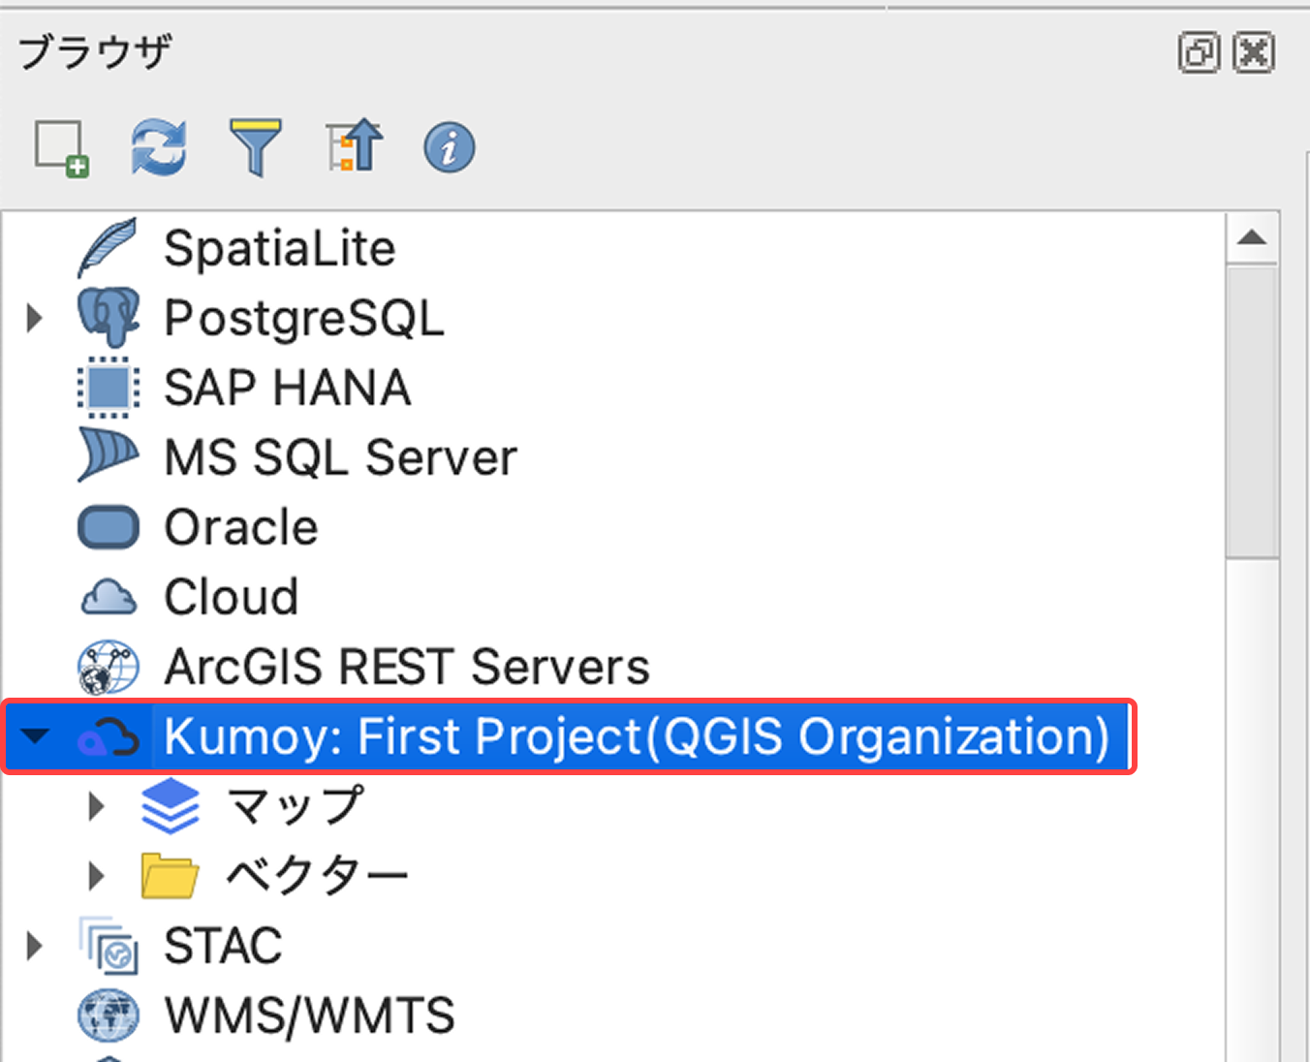Expand the STAC tree node

point(35,946)
